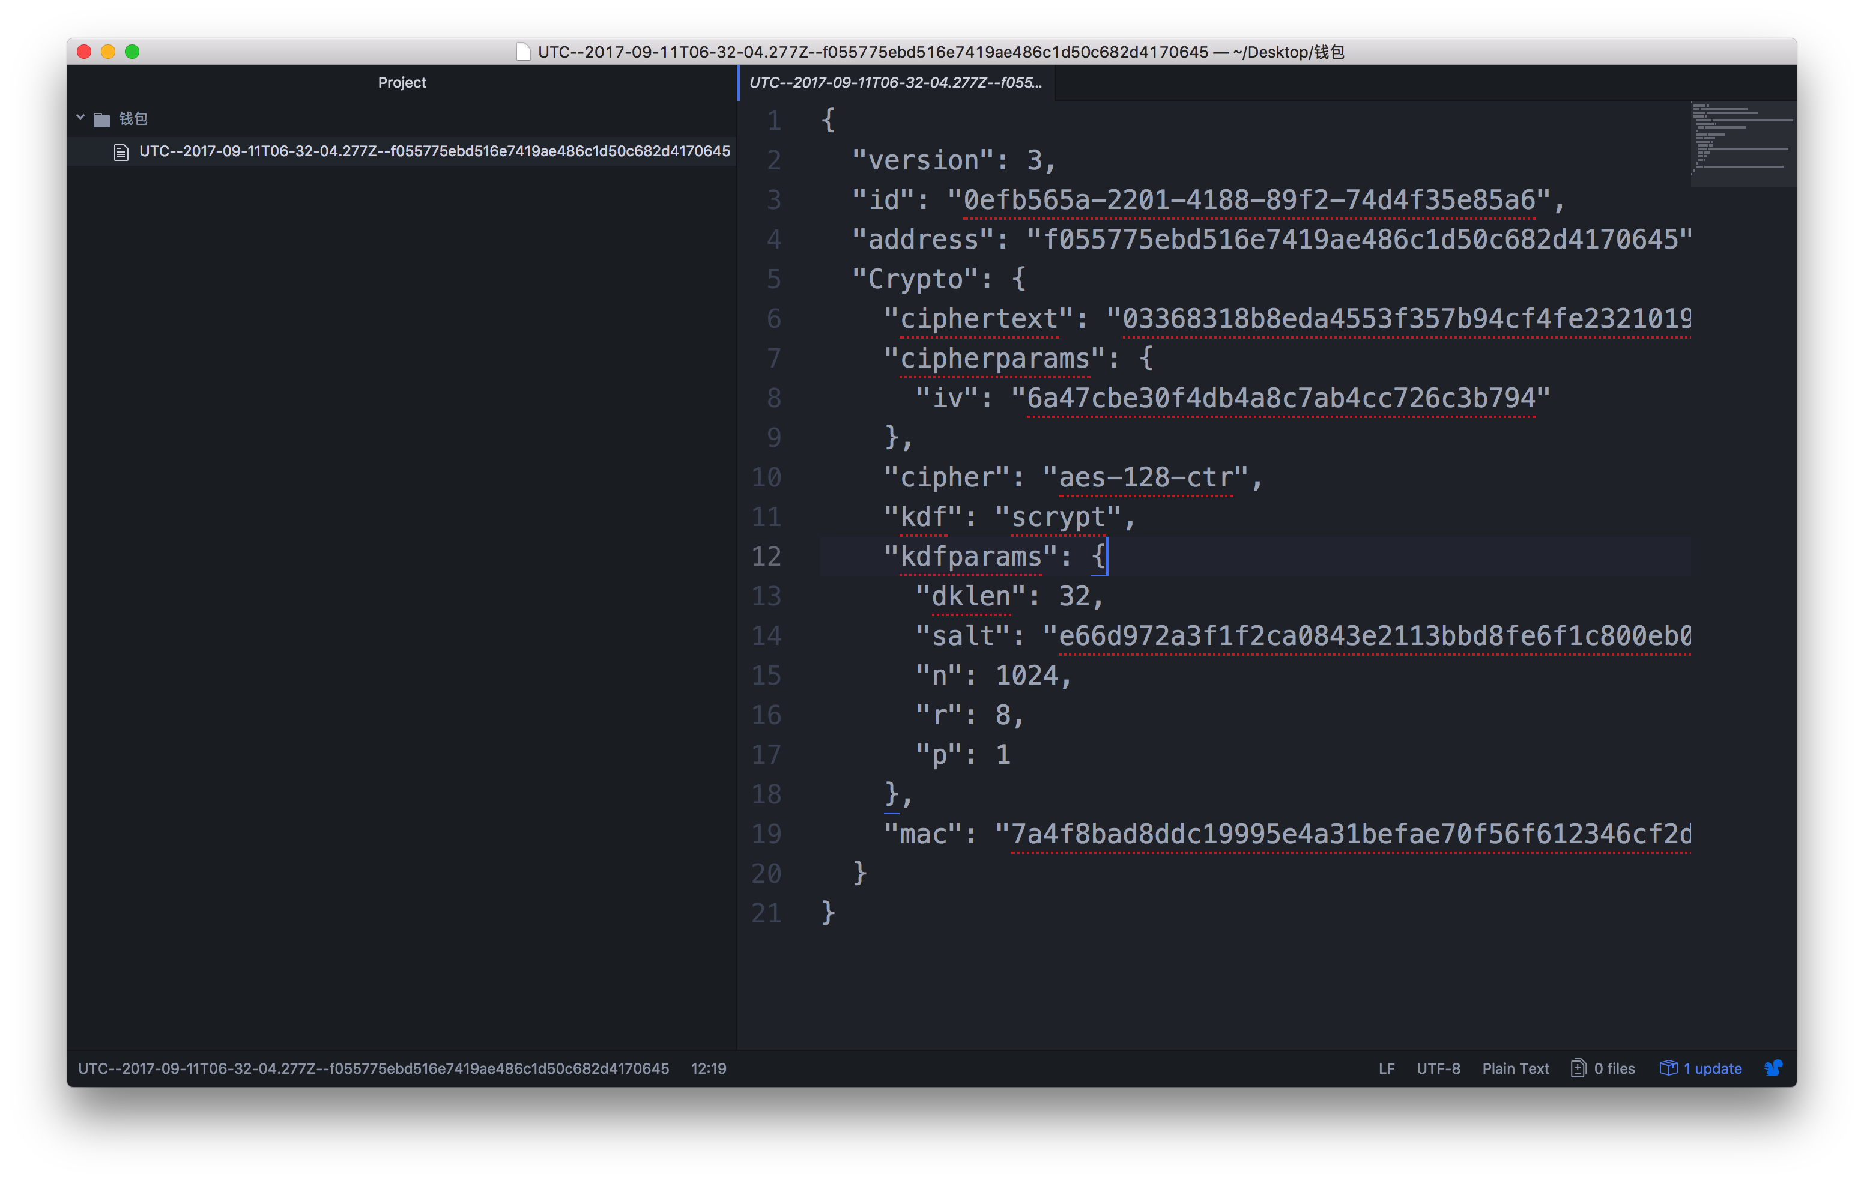Select the UTC keystore file in tree
Image resolution: width=1864 pixels, height=1183 pixels.
point(434,152)
